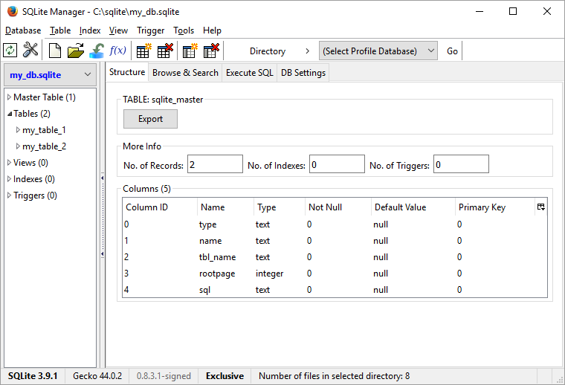Click the Type column header
This screenshot has width=565, height=385.
click(x=280, y=207)
